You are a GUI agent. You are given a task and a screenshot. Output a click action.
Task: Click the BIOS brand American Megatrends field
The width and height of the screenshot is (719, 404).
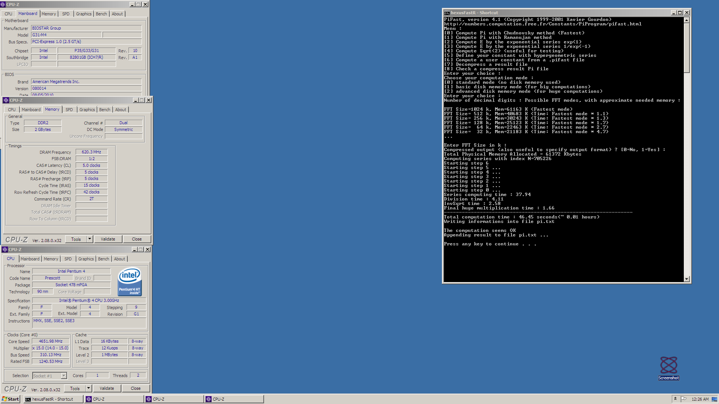click(x=87, y=82)
